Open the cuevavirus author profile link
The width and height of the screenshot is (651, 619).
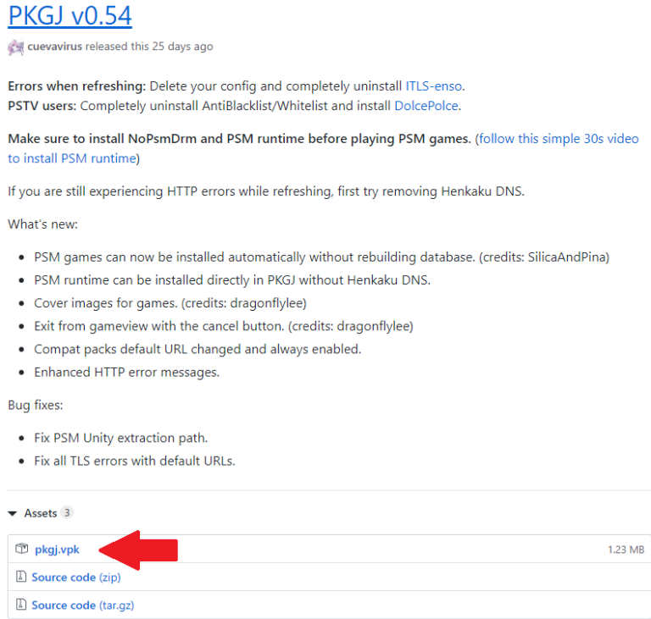pos(55,47)
